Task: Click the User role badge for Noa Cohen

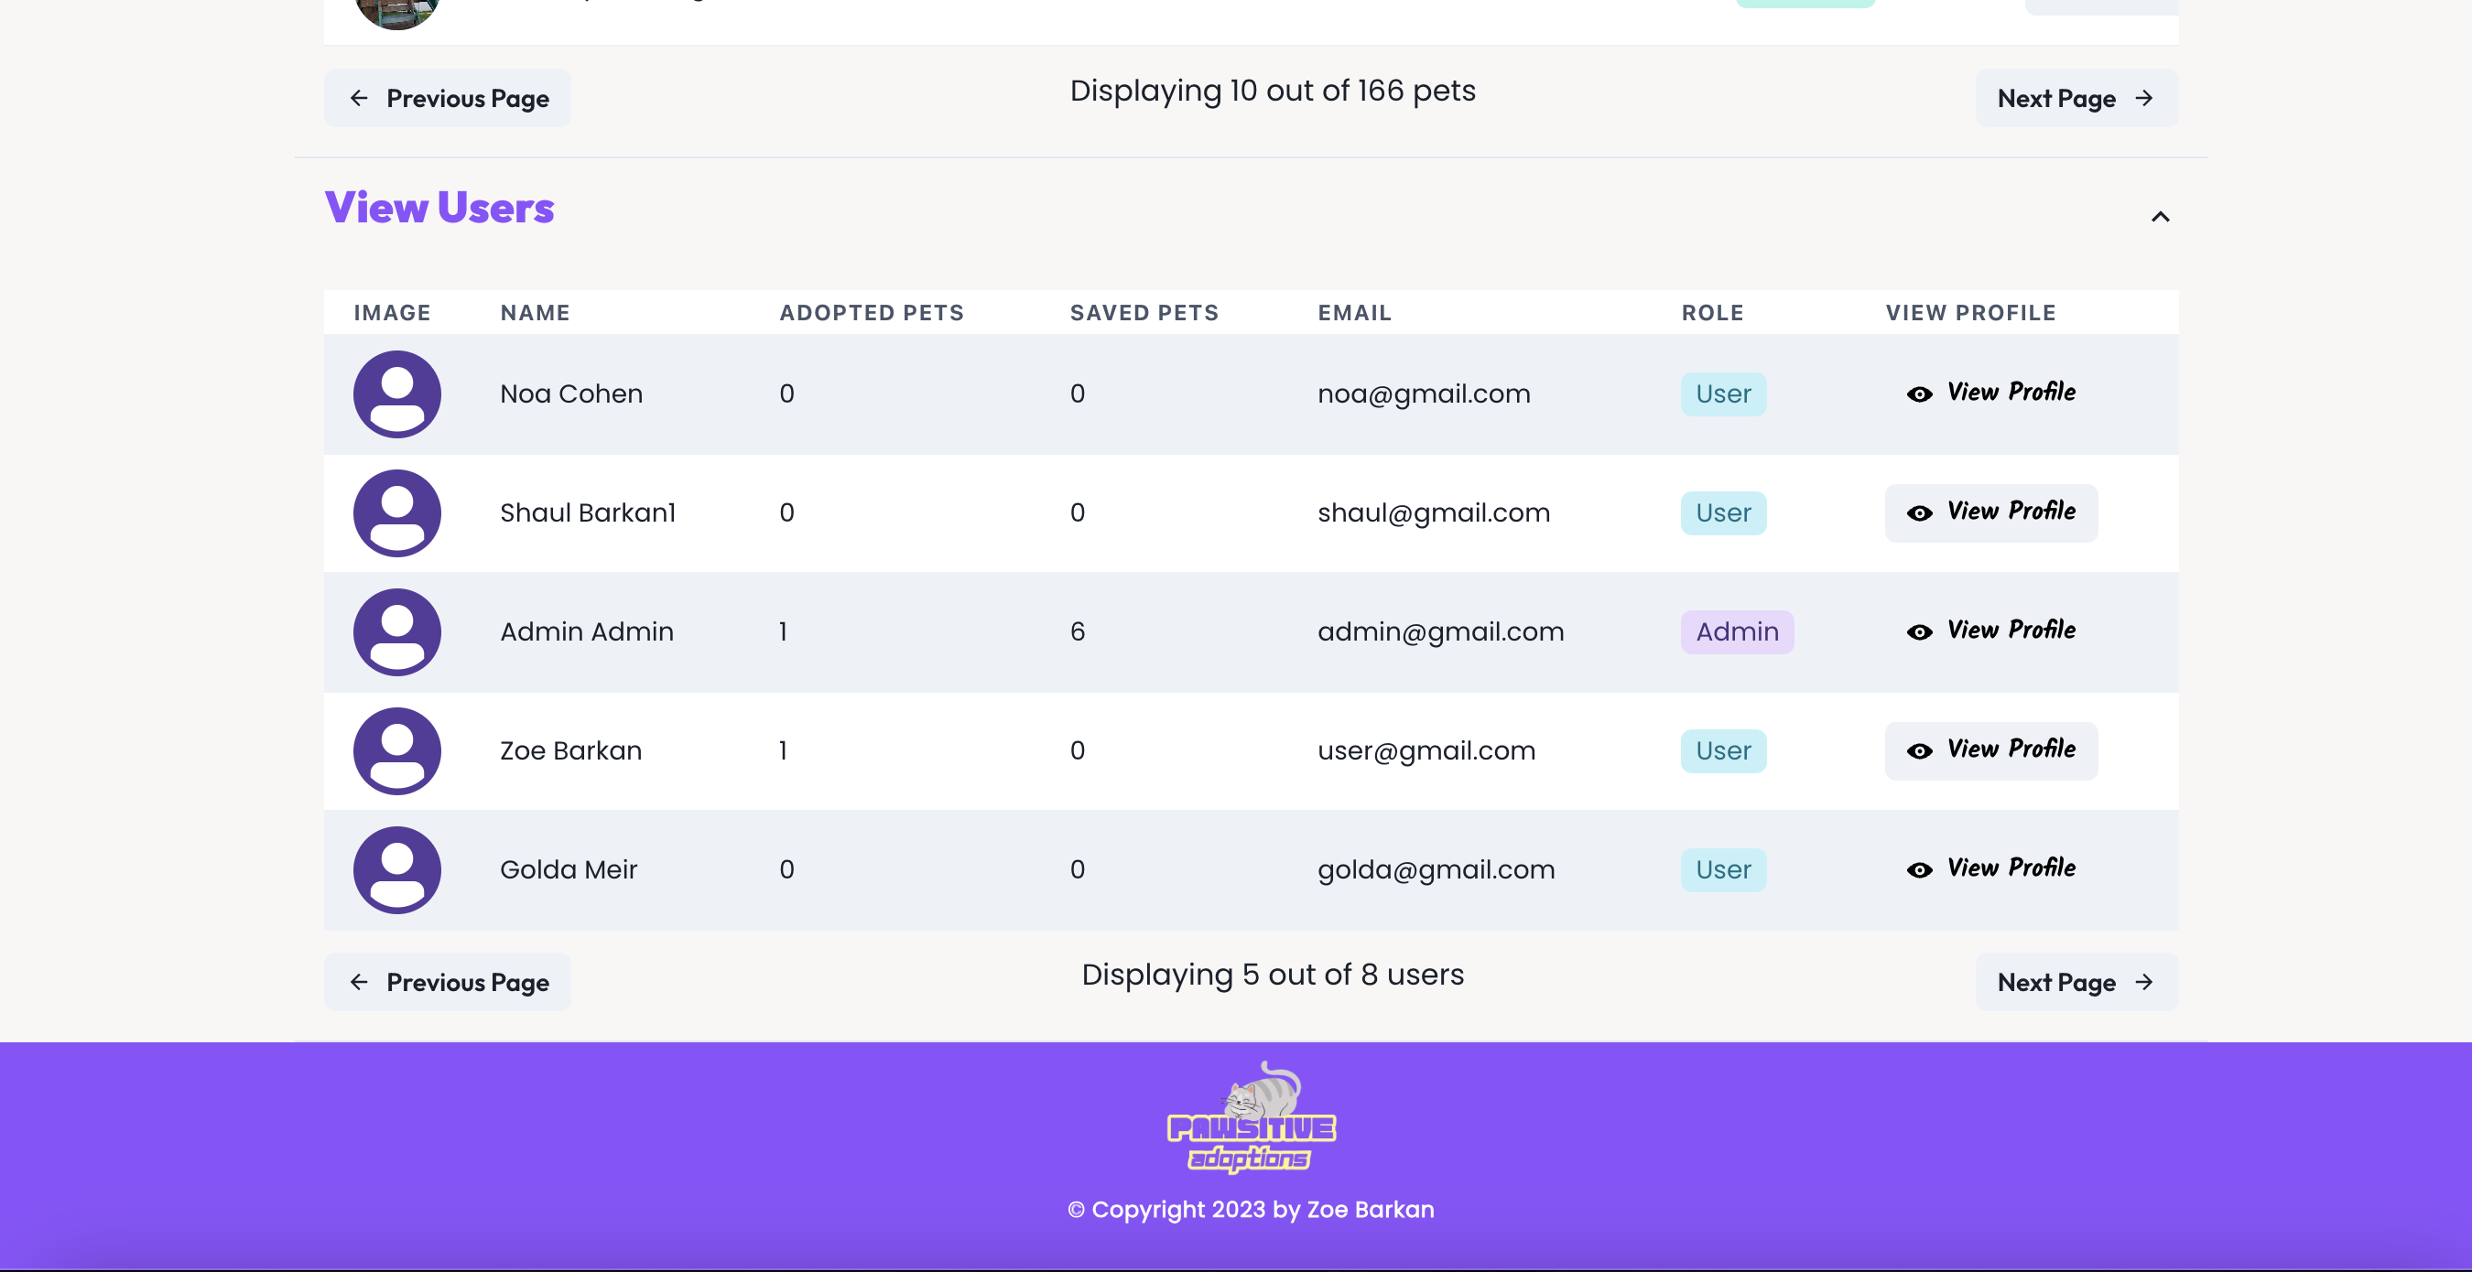Action: point(1723,394)
